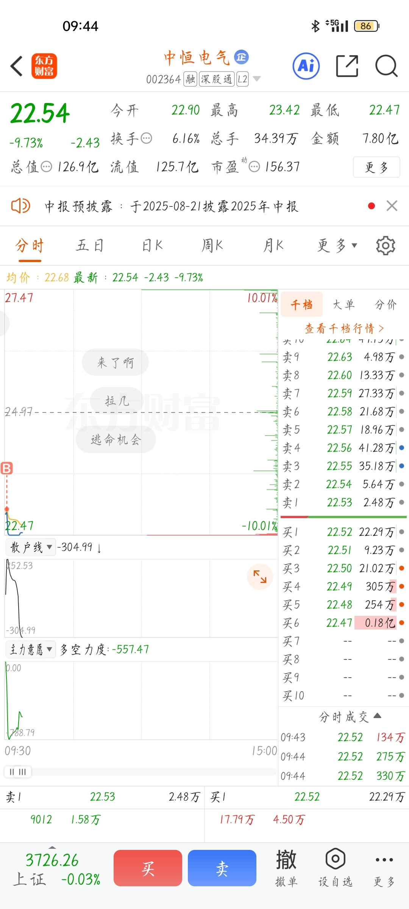This screenshot has height=909, width=409.
Task: Tap the B marker on the chart
Action: [7, 469]
